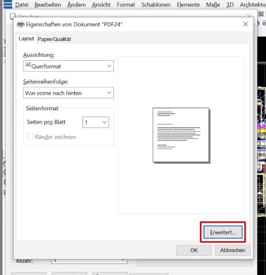Open the Seitenreihenfolge dropdown
The width and height of the screenshot is (266, 275).
tap(69, 93)
